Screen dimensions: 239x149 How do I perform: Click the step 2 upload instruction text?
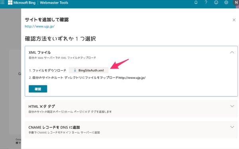pos(87,78)
